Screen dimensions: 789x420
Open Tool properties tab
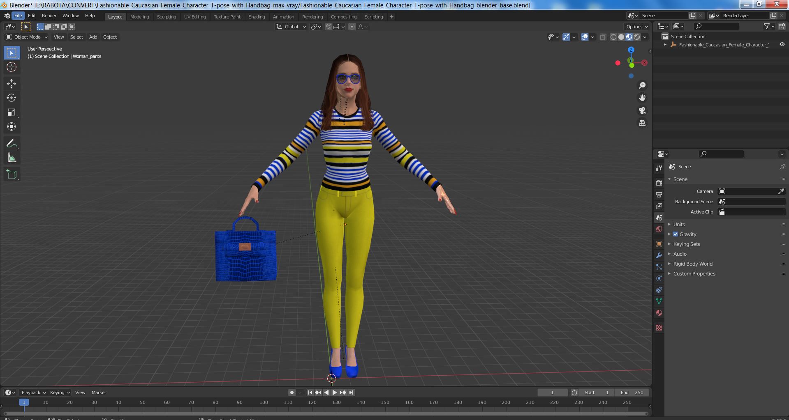[x=659, y=168]
